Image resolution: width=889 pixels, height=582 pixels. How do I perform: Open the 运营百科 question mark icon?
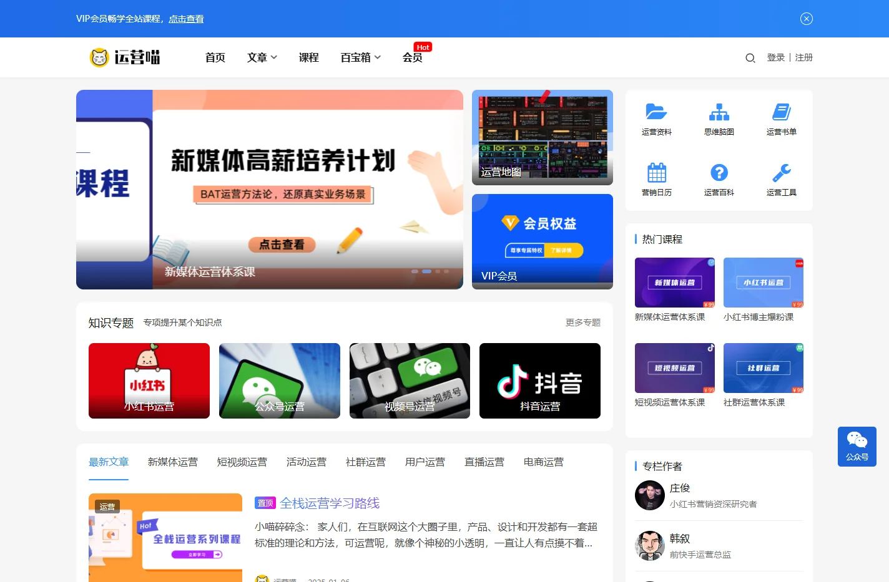pos(719,172)
